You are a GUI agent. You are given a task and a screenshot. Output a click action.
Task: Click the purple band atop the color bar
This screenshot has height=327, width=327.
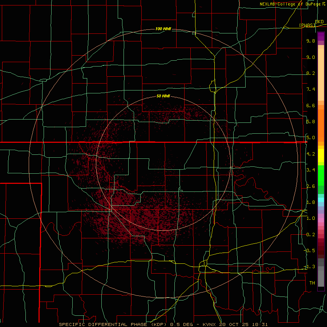pos(321,36)
